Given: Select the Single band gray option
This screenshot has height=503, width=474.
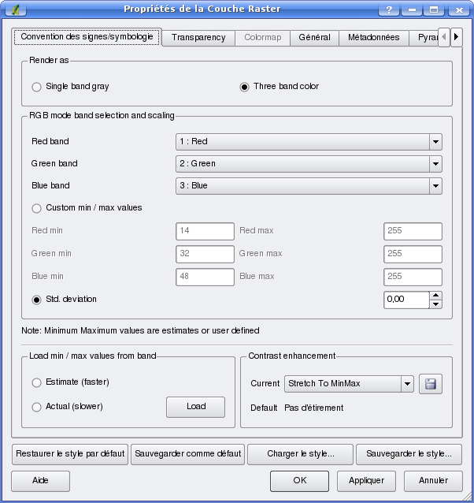Looking at the screenshot, I should click(36, 87).
